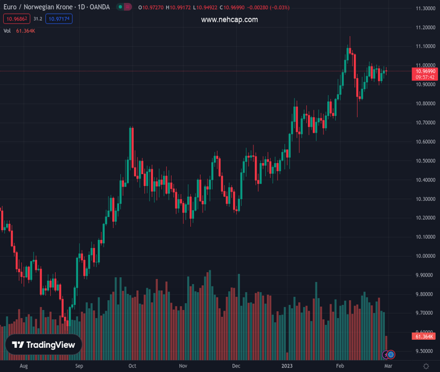Screen dimensions: 440x372
Task: Select the Vol indicator legend label
Action: click(7, 30)
